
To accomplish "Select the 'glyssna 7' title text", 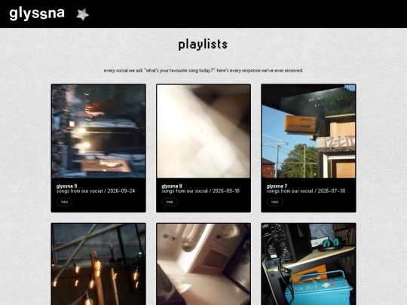I will pos(277,186).
